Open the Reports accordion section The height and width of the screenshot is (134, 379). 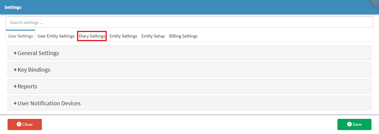[27, 87]
